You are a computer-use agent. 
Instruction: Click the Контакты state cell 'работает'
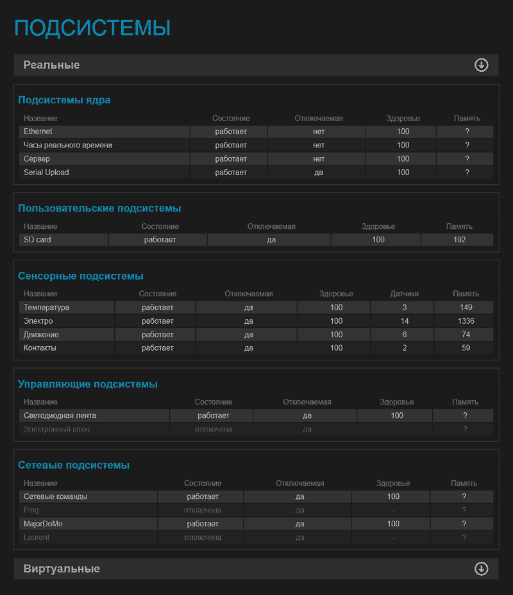(158, 348)
